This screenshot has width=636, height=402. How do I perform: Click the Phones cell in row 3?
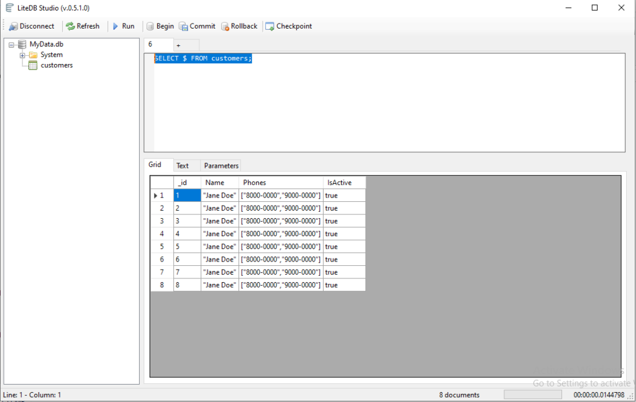click(x=281, y=221)
